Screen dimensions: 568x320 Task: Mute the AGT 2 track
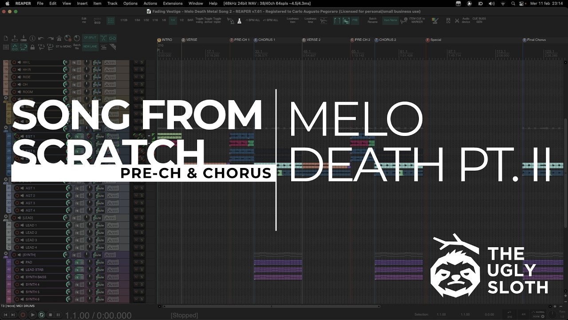point(136,196)
